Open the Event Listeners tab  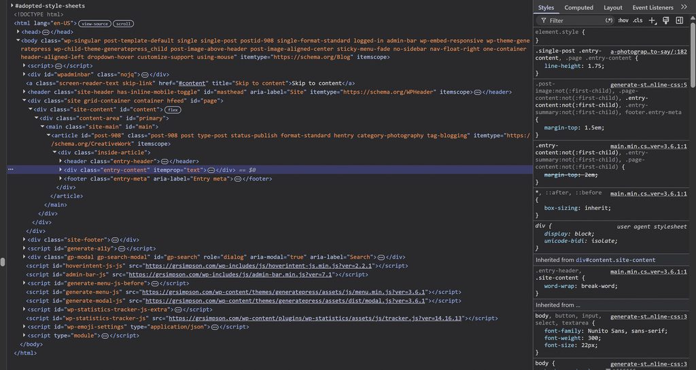(653, 7)
